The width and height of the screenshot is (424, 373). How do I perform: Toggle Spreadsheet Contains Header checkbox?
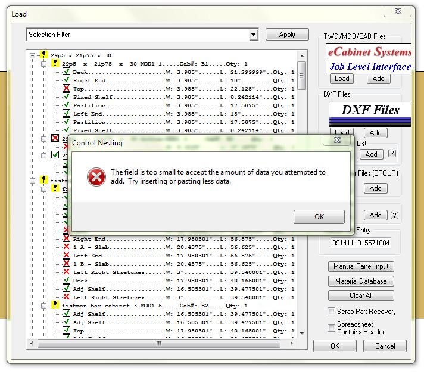pos(332,328)
